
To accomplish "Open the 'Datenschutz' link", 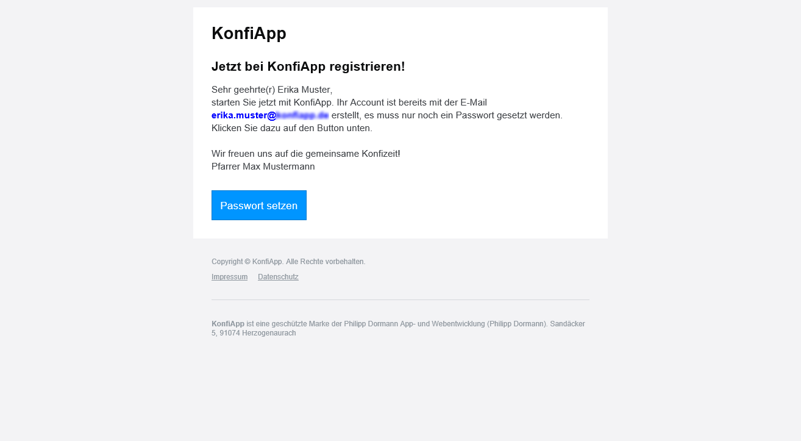I will click(277, 276).
